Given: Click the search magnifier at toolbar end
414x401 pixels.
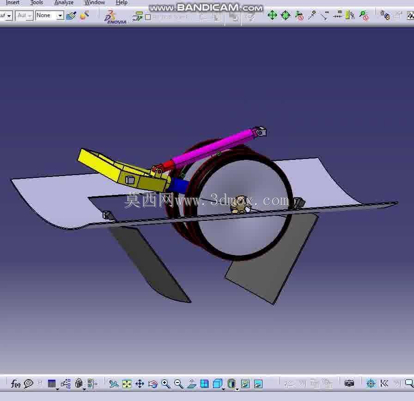Looking at the screenshot, I should [x=409, y=383].
